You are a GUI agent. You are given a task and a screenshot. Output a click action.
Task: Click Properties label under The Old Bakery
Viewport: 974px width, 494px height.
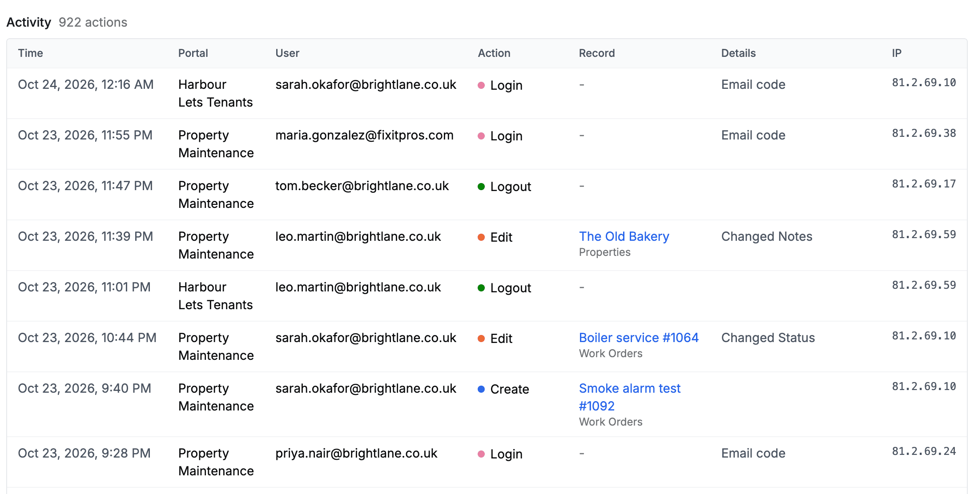coord(605,252)
